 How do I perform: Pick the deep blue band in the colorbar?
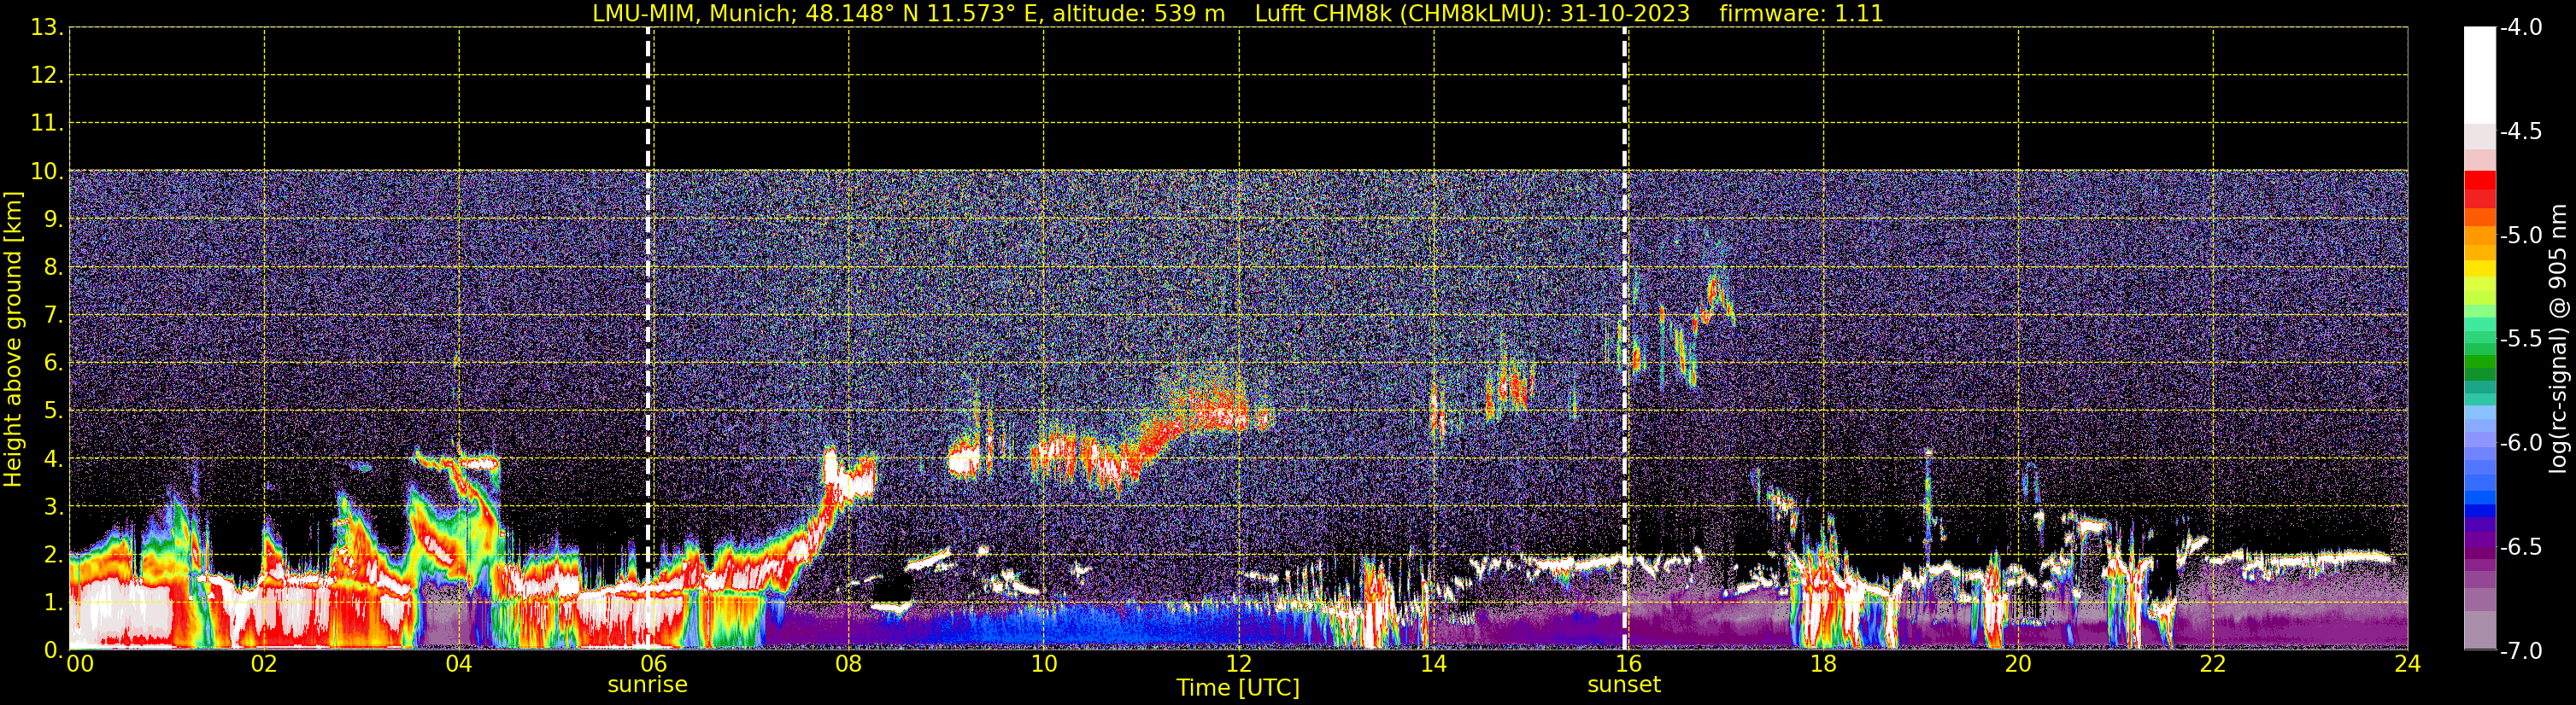(2480, 511)
